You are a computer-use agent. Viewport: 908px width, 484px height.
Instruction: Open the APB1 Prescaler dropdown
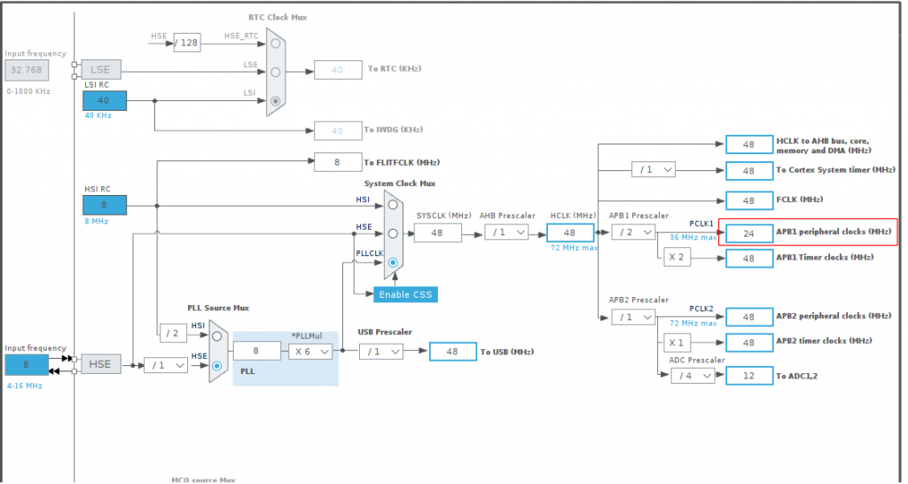pyautogui.click(x=633, y=233)
